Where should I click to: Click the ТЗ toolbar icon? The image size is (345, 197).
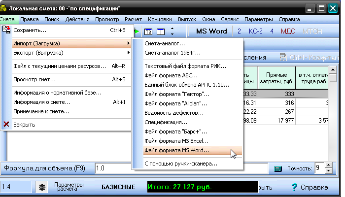click(x=149, y=32)
